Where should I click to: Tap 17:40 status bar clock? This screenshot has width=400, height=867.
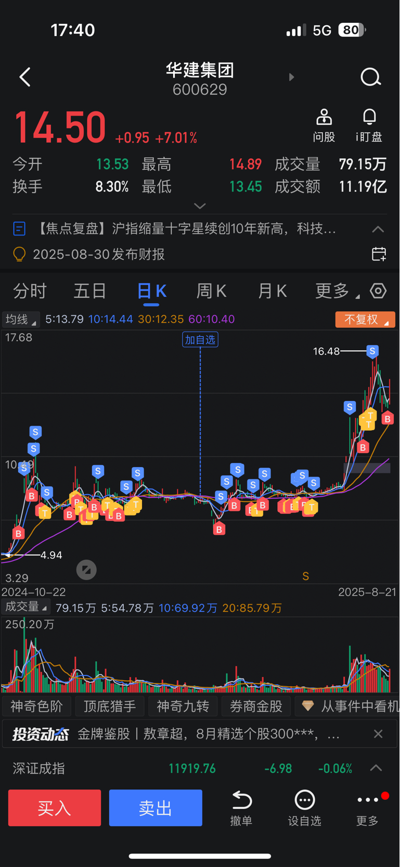coord(73,30)
